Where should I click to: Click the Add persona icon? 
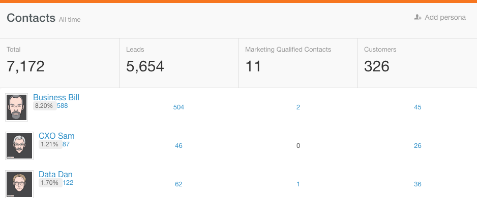(x=418, y=17)
